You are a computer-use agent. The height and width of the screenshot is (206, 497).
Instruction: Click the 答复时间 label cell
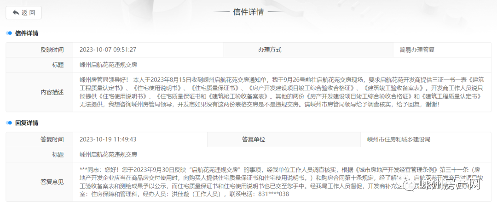pyautogui.click(x=52, y=139)
